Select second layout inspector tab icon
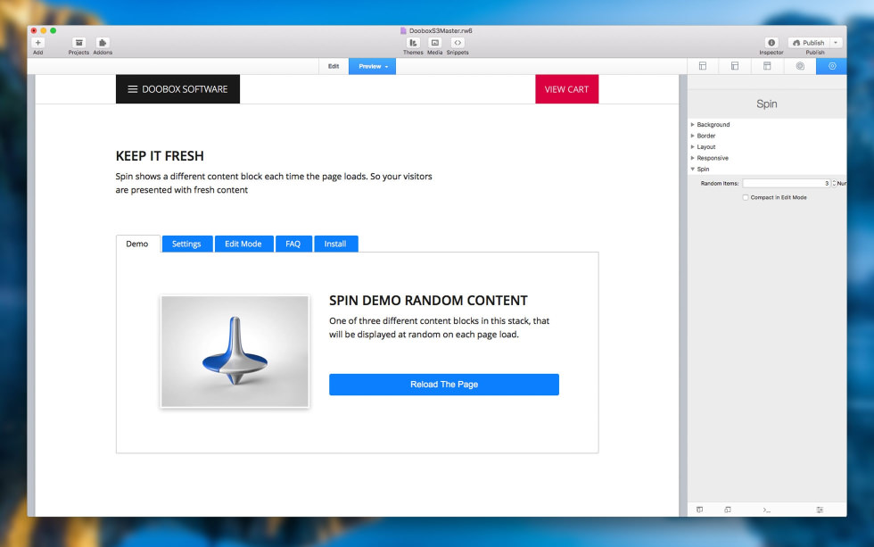The image size is (874, 547). [735, 66]
